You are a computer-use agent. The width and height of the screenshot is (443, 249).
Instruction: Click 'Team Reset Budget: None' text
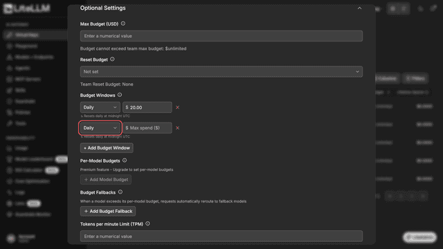point(107,84)
